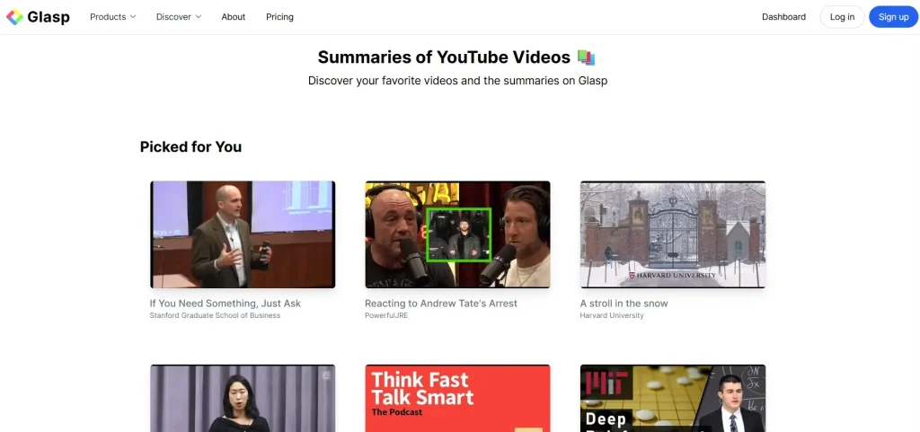Image resolution: width=920 pixels, height=432 pixels.
Task: Open the MIT Deep Reinforcement video thumbnail
Action: tap(672, 398)
